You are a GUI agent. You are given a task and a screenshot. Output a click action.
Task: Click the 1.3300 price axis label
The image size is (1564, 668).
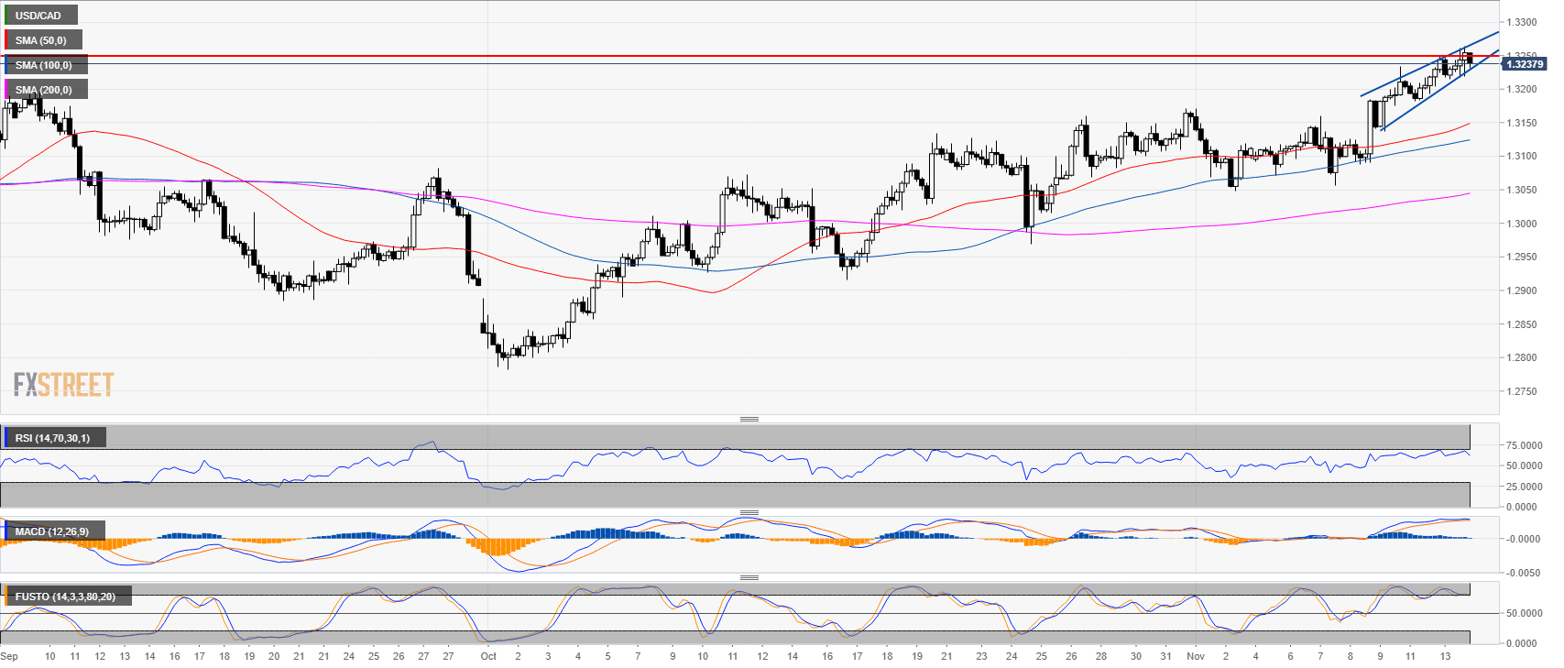[1521, 22]
